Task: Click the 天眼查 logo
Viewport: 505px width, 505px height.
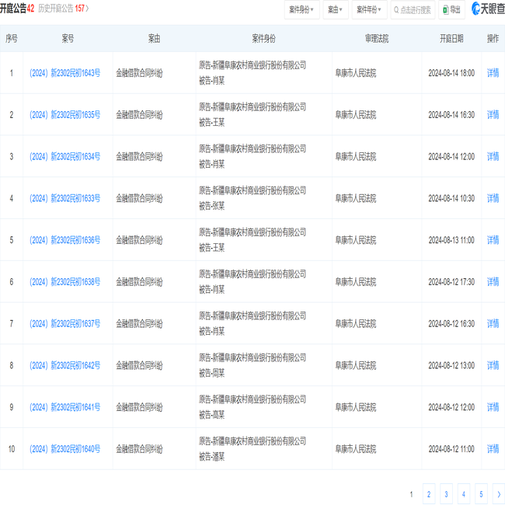Action: tap(488, 9)
